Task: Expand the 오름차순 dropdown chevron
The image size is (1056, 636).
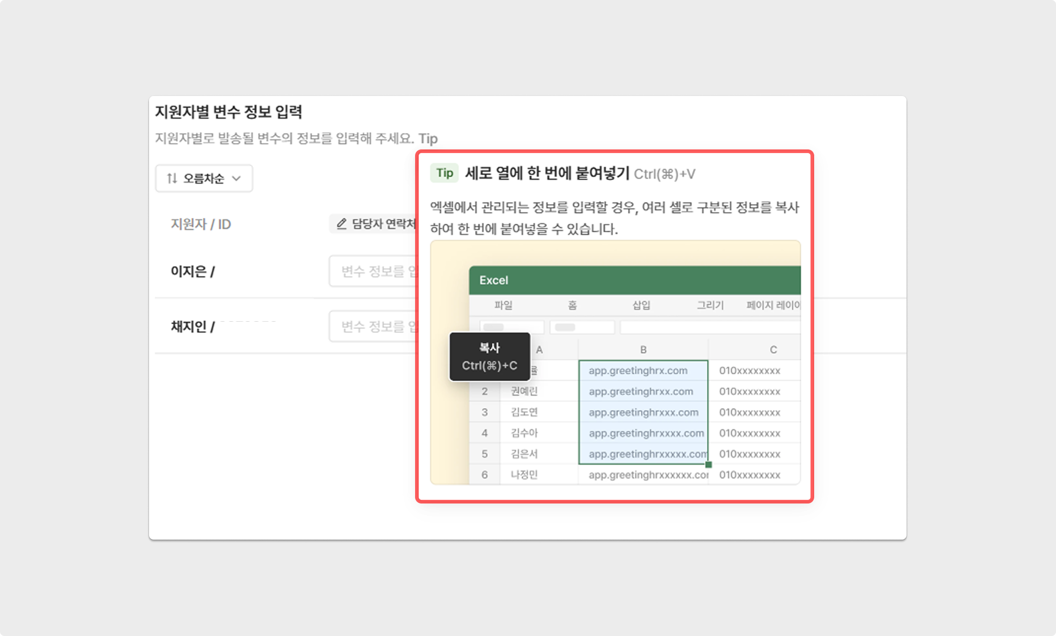Action: [236, 178]
